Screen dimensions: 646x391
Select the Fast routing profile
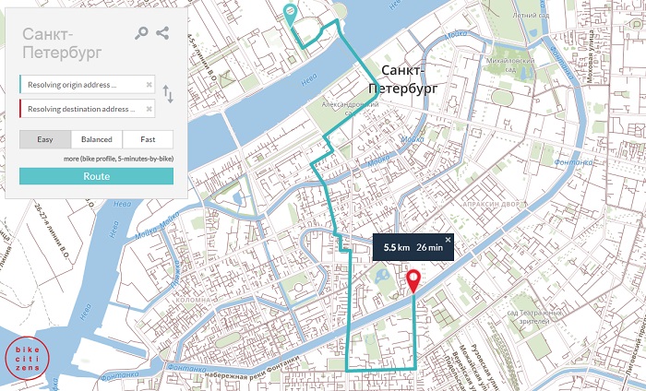[148, 139]
